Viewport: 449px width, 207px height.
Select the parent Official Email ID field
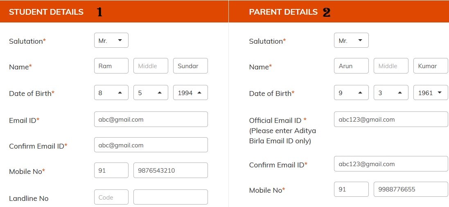391,119
